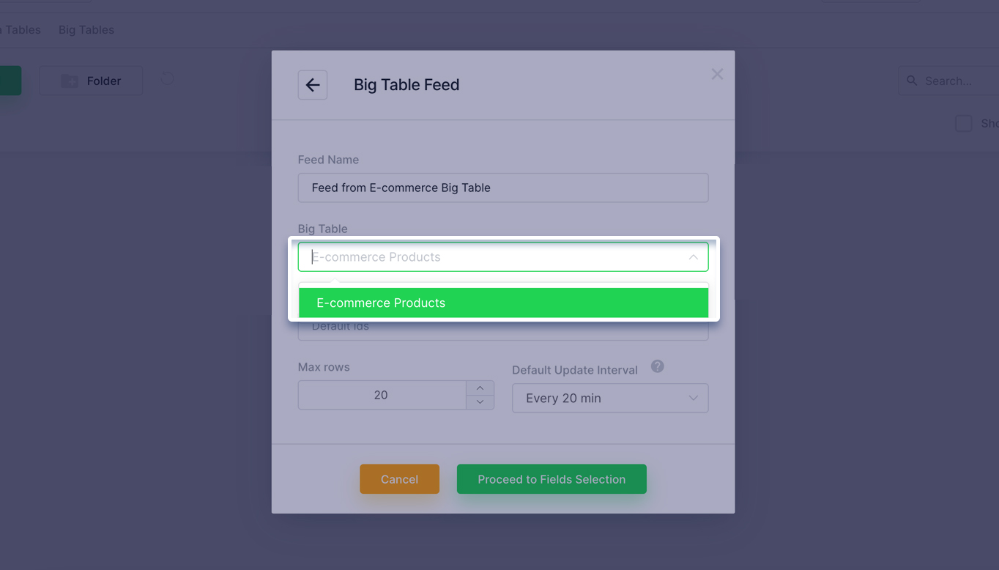Click the folder icon in the Folder button

(70, 81)
